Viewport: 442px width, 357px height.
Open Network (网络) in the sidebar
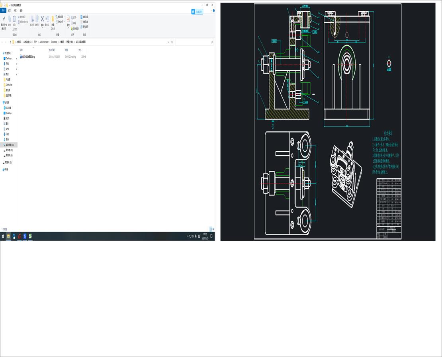tap(5, 169)
